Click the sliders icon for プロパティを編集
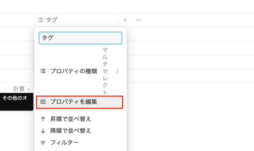 [43, 102]
